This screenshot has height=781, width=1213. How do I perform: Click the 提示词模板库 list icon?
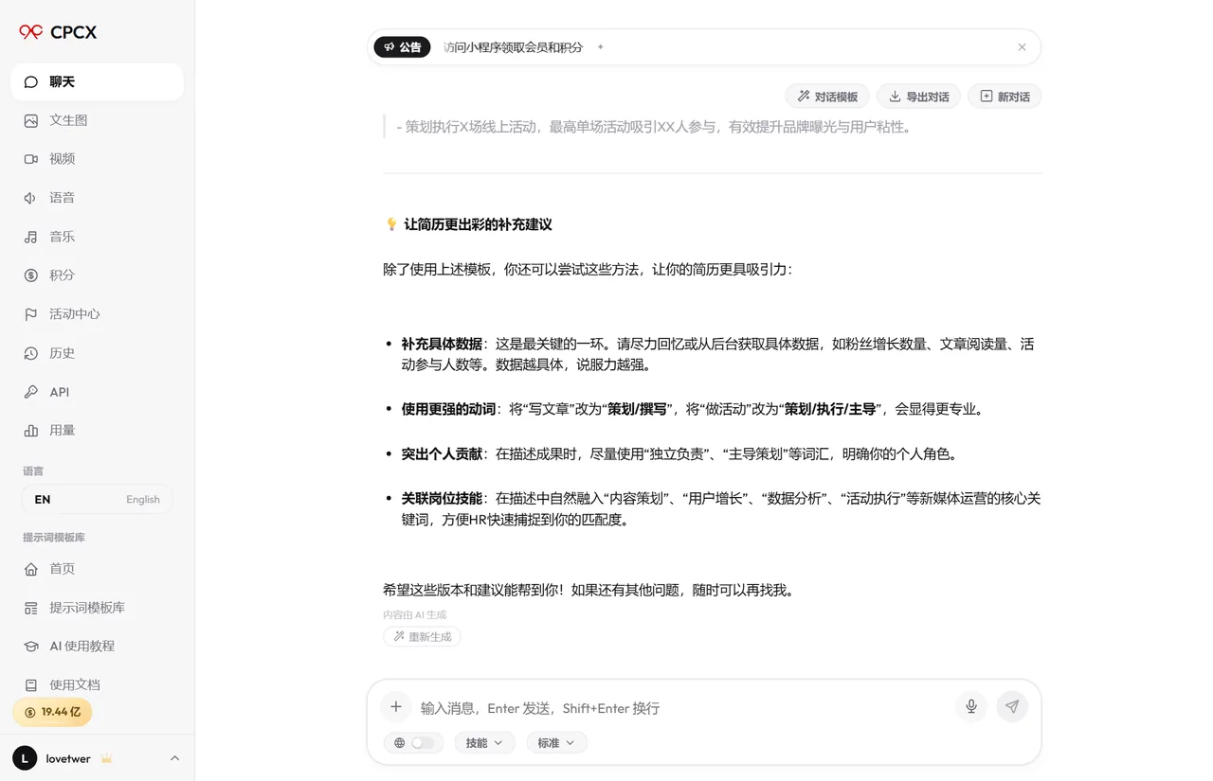[31, 608]
